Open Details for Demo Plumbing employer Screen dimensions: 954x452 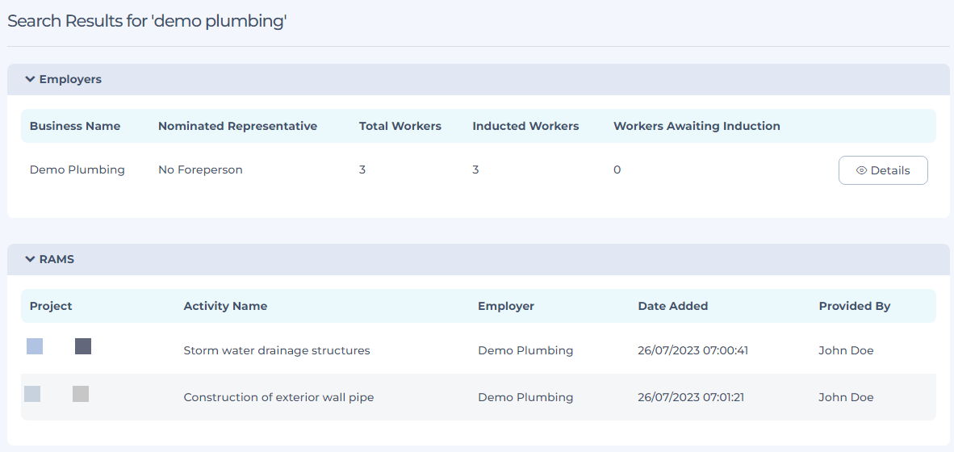883,170
